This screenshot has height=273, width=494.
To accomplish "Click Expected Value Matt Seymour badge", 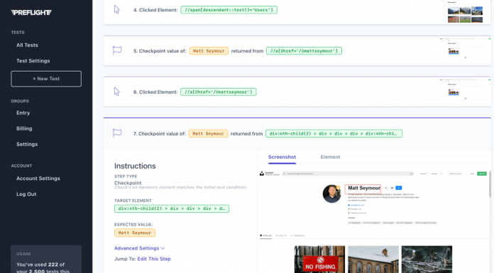I will (135, 233).
